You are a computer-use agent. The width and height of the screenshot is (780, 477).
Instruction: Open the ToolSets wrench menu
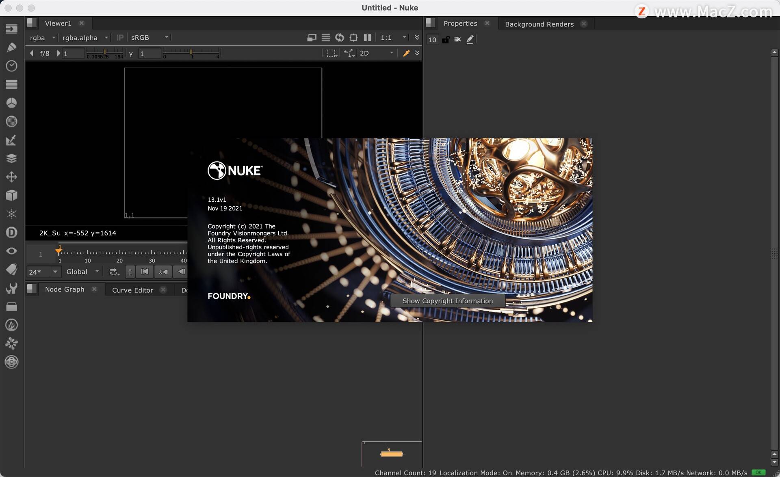pyautogui.click(x=11, y=288)
